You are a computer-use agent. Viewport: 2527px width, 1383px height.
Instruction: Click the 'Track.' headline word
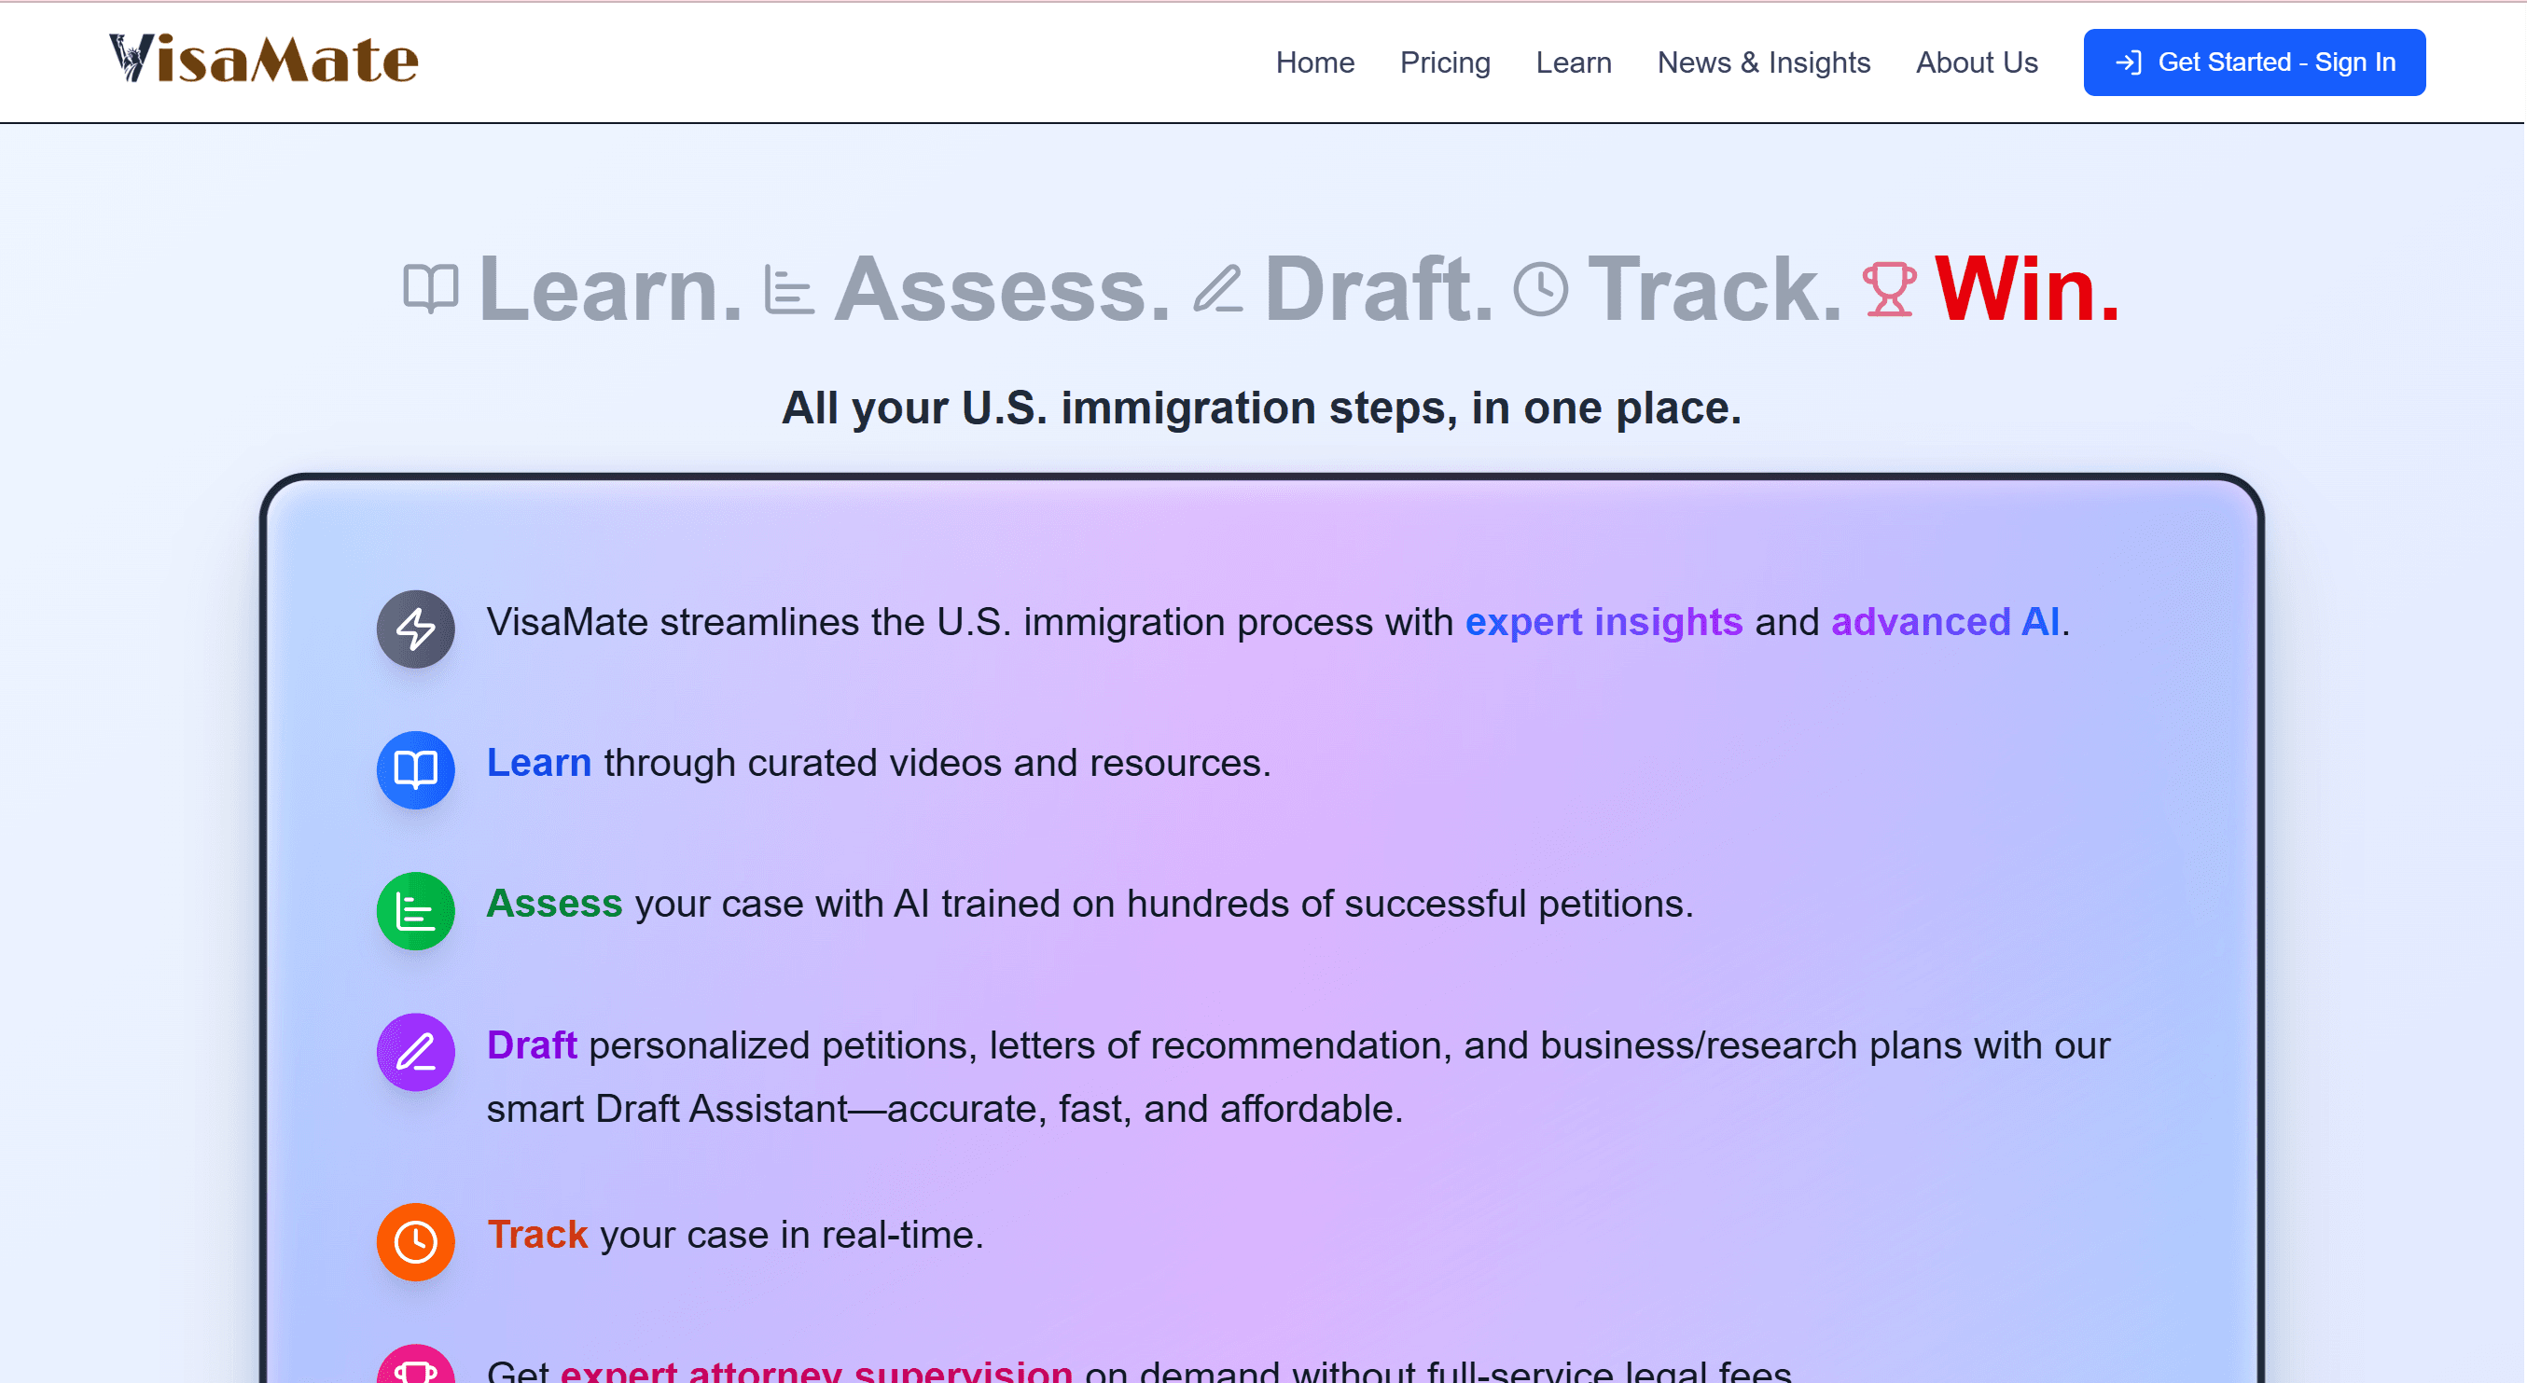pyautogui.click(x=1715, y=288)
